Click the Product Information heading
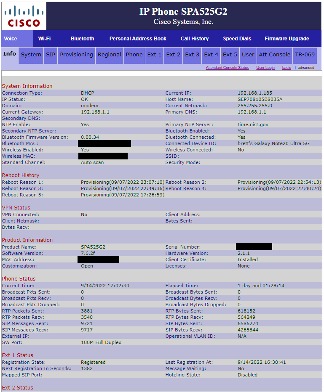This screenshot has width=324, height=392. [x=27, y=240]
